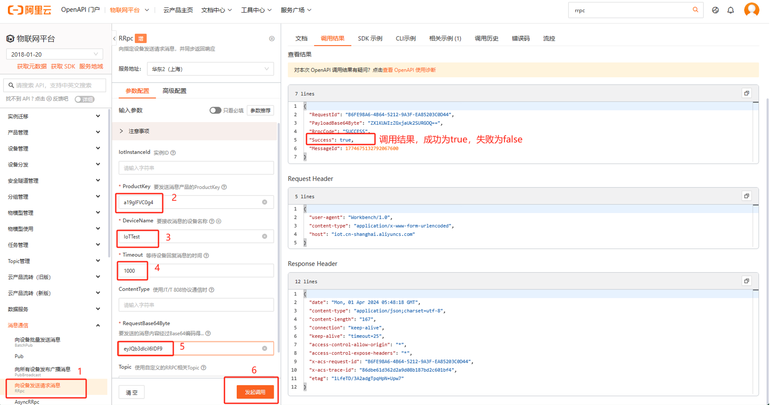Open the globe language icon
The width and height of the screenshot is (770, 405).
[x=715, y=10]
